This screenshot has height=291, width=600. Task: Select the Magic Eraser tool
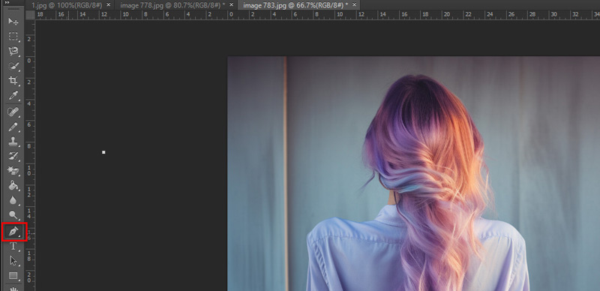point(13,171)
